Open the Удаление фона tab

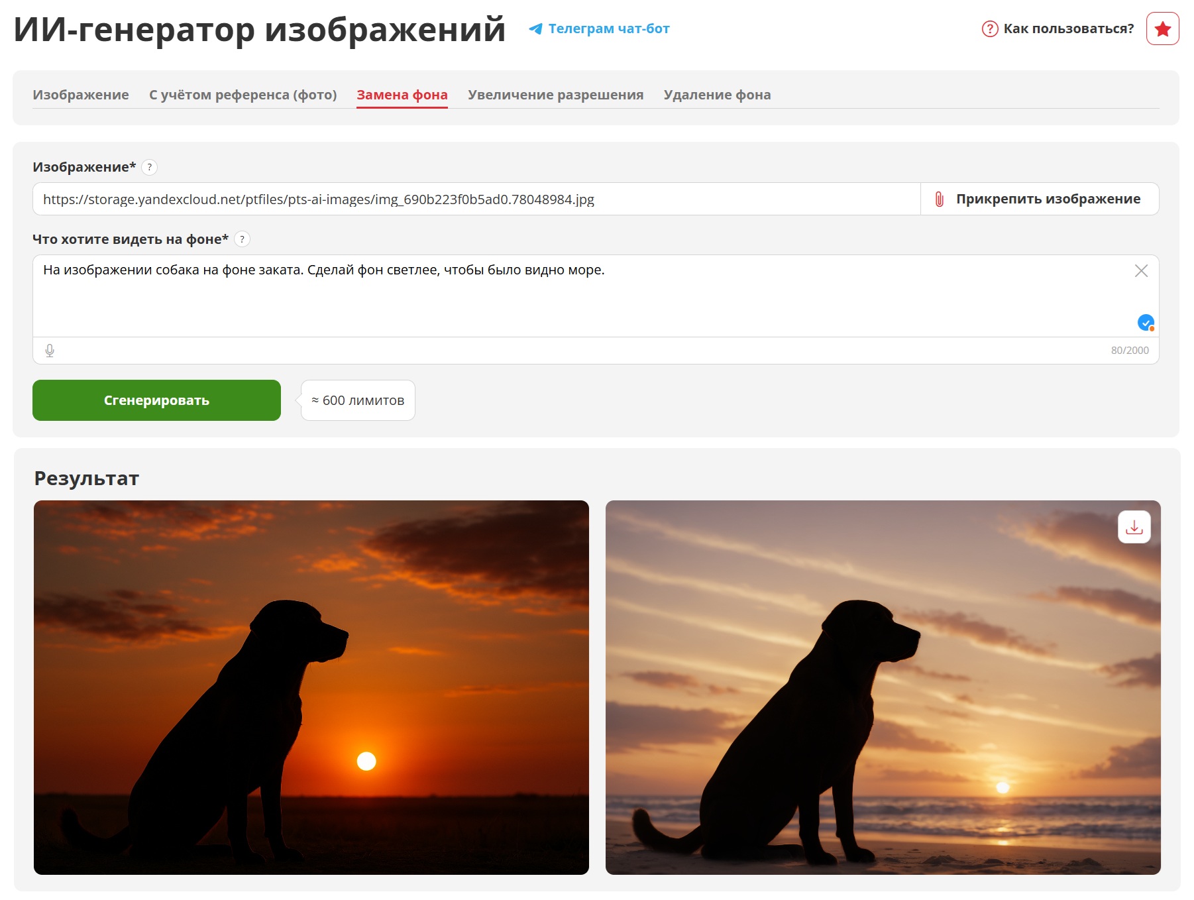pyautogui.click(x=717, y=95)
